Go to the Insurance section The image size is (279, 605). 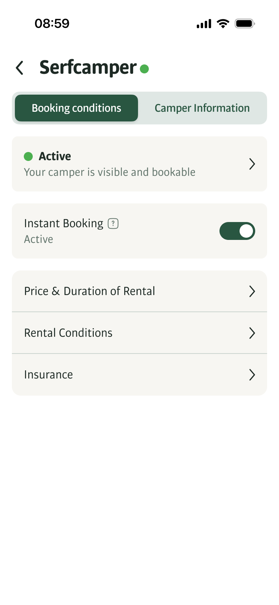[x=49, y=375]
